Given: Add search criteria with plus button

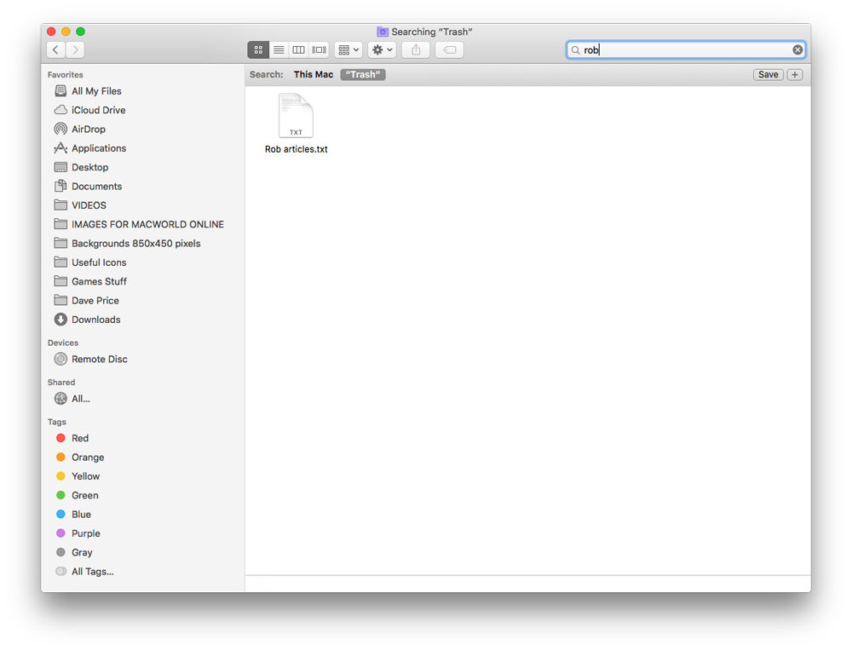Looking at the screenshot, I should [x=795, y=74].
